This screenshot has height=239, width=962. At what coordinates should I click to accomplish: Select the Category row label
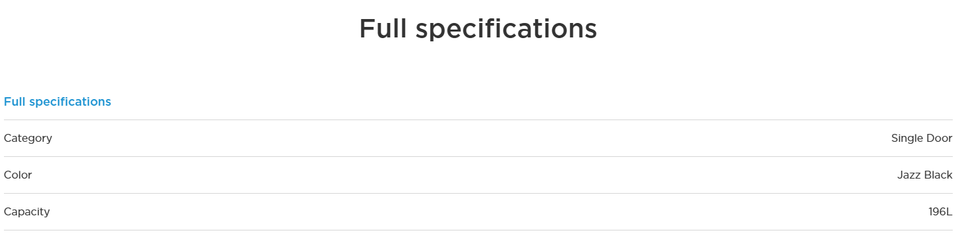28,139
